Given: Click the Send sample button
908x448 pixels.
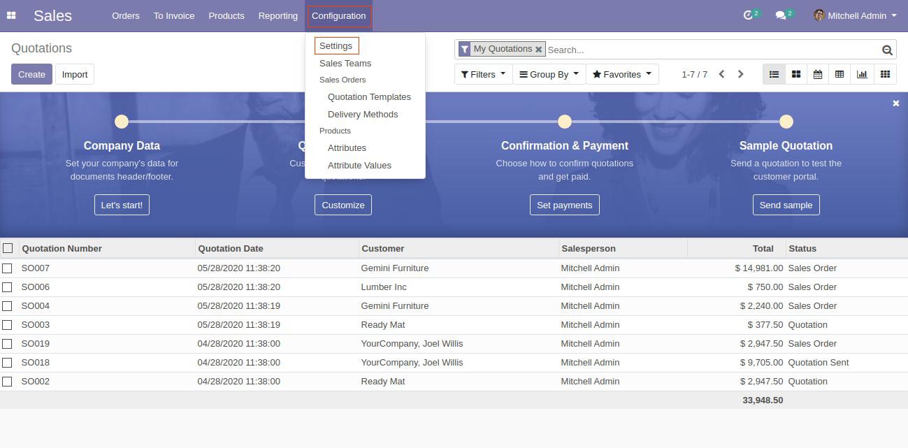Looking at the screenshot, I should pyautogui.click(x=786, y=205).
